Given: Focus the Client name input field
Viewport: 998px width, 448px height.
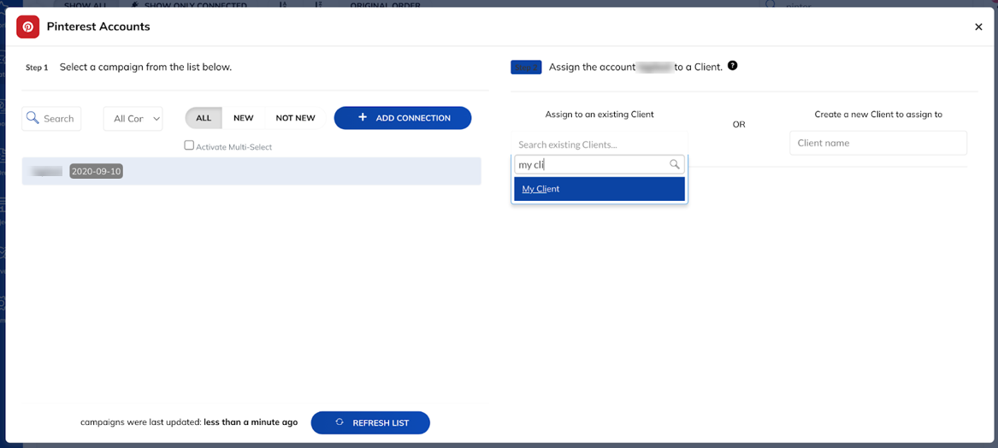Looking at the screenshot, I should 878,143.
